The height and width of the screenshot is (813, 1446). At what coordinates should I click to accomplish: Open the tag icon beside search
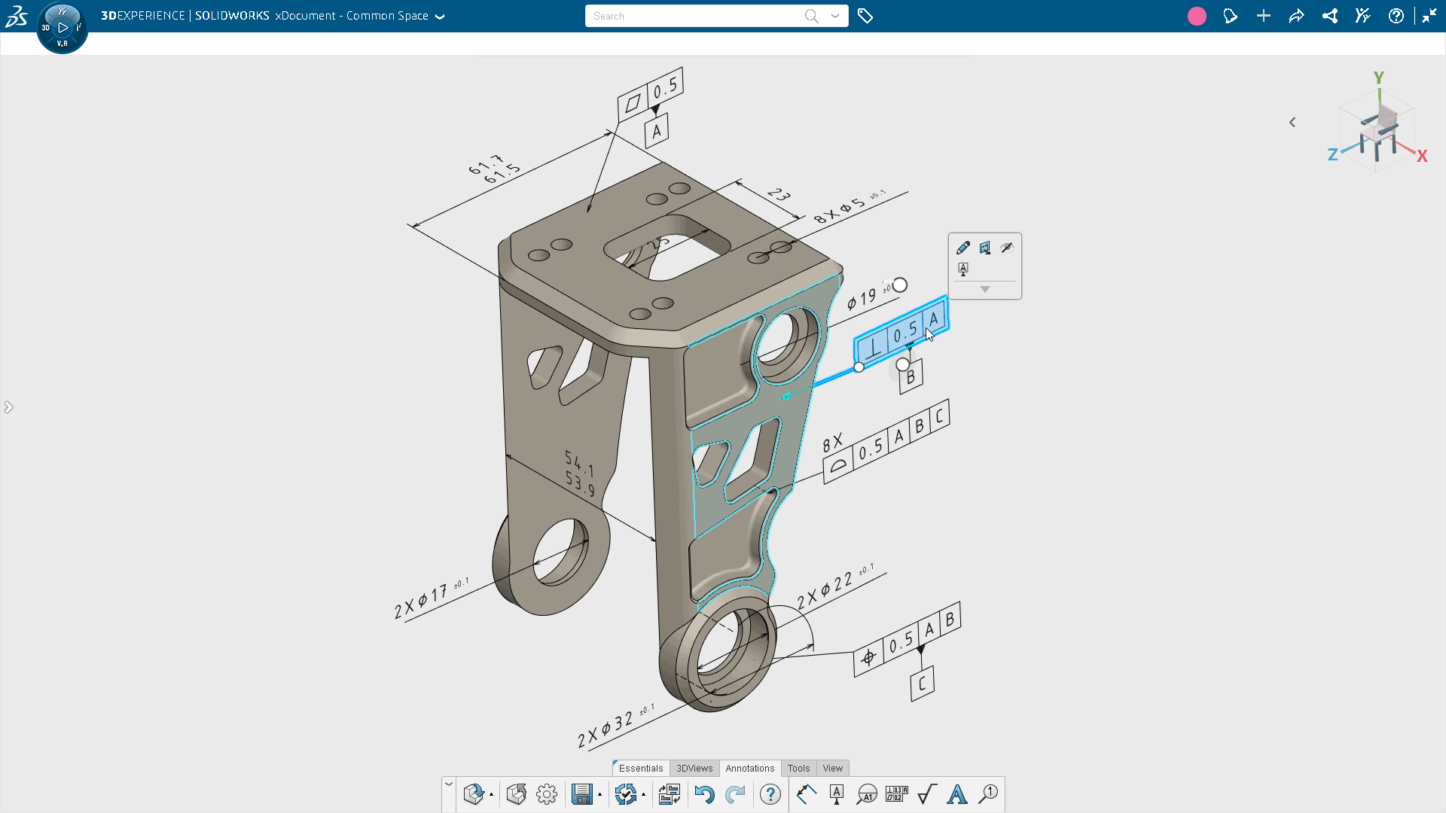tap(865, 16)
